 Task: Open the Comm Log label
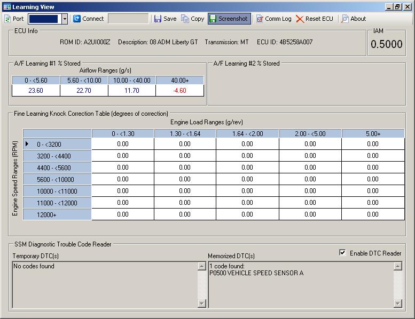coord(278,19)
